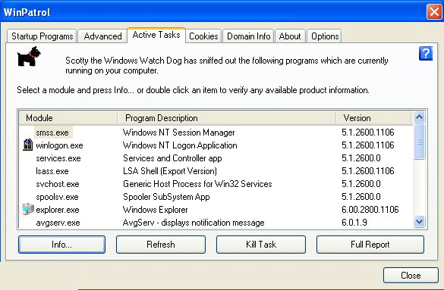Click the Refresh button

click(x=161, y=245)
